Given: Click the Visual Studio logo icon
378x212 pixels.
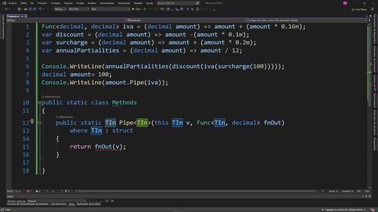Looking at the screenshot, I should (4, 3).
